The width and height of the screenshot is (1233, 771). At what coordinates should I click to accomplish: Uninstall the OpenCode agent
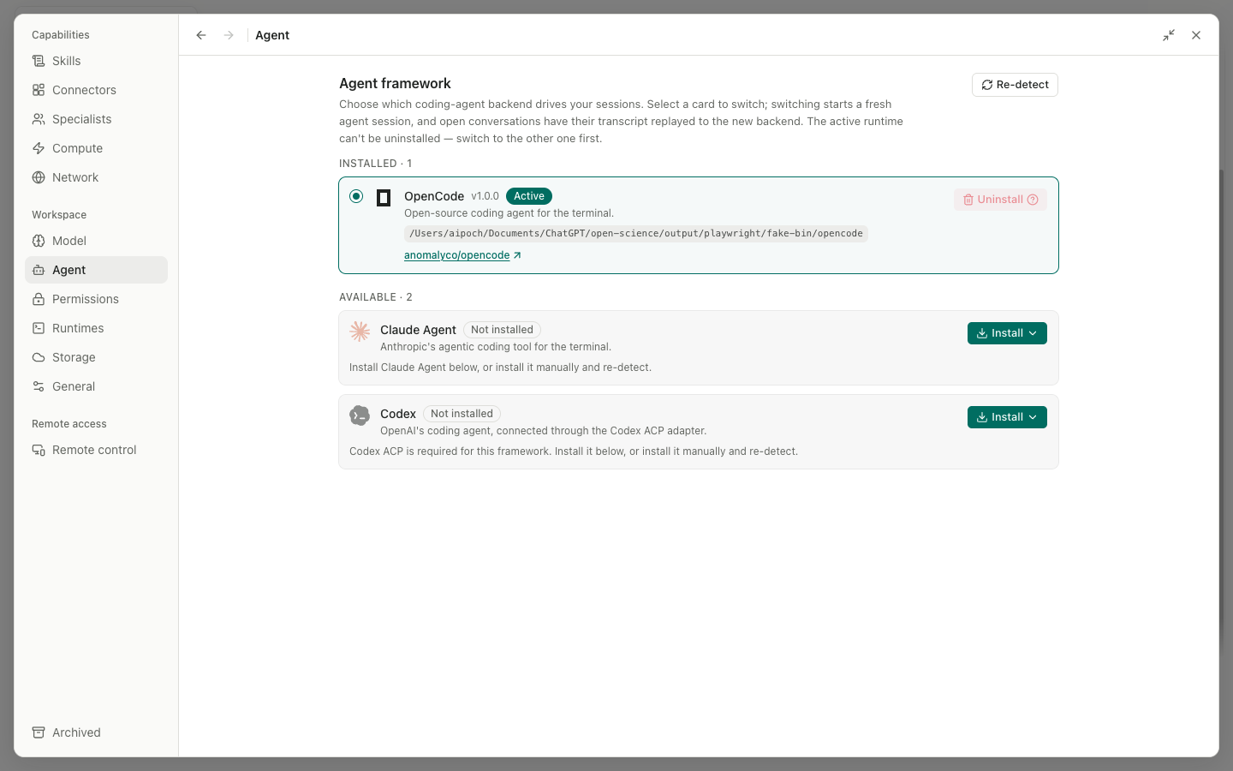(x=1000, y=200)
